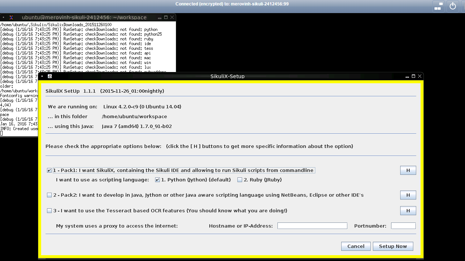
Task: Click the 'Please check the appropriate options below' text
Action: click(x=103, y=146)
